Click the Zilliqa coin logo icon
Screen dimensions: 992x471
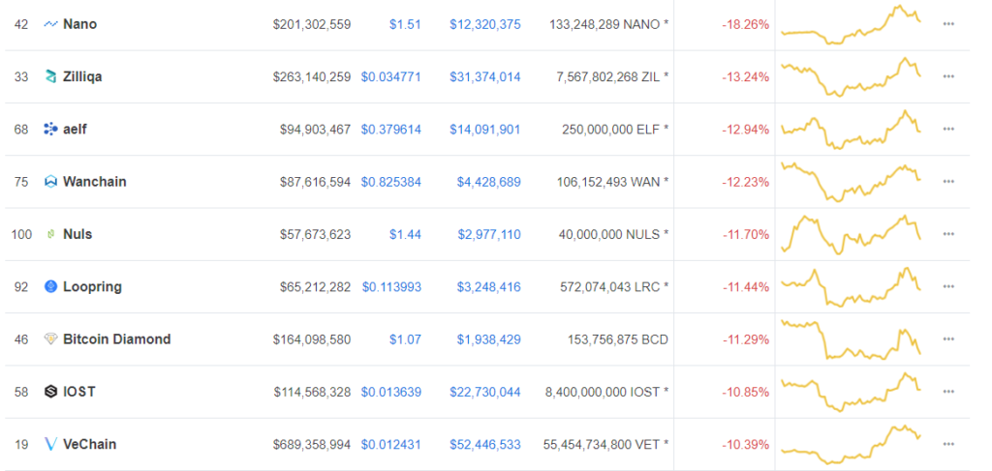(x=51, y=76)
